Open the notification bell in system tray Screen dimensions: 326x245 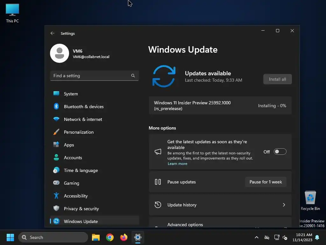tap(317, 237)
